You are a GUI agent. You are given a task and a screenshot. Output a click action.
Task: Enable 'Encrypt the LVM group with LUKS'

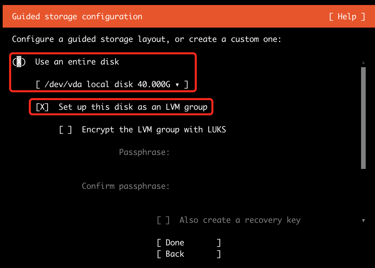[65, 130]
